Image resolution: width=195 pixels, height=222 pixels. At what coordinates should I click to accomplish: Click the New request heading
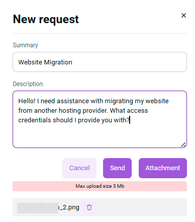click(x=46, y=20)
